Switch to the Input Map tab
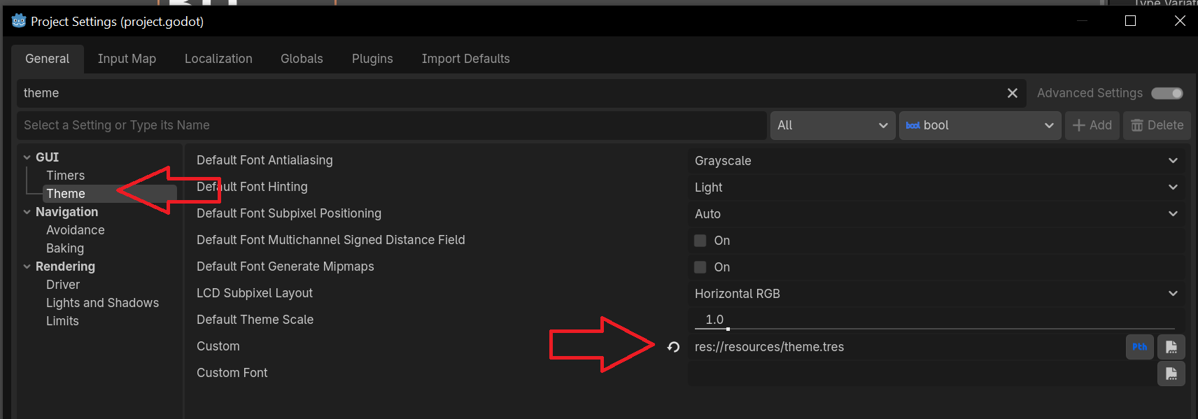This screenshot has width=1198, height=419. 127,59
